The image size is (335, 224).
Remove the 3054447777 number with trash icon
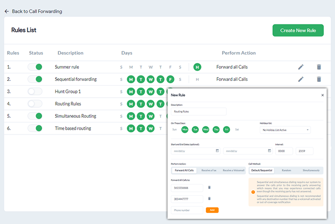tap(210, 199)
